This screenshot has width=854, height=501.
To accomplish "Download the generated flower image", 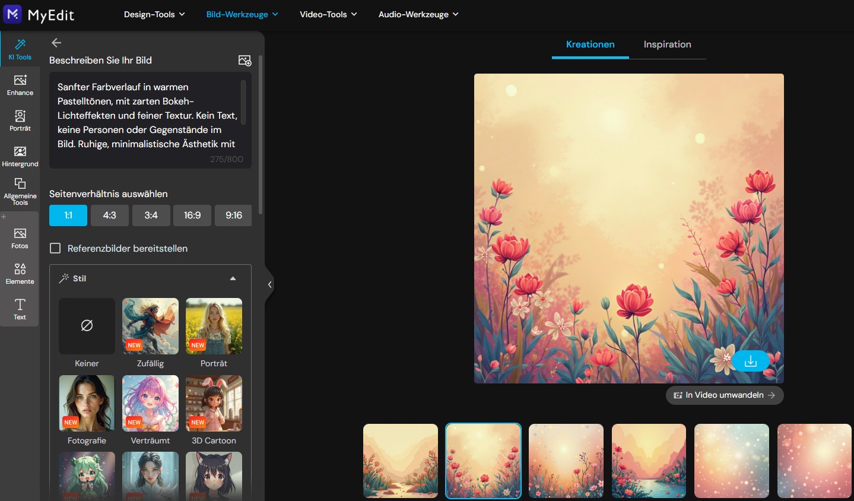I will 750,361.
